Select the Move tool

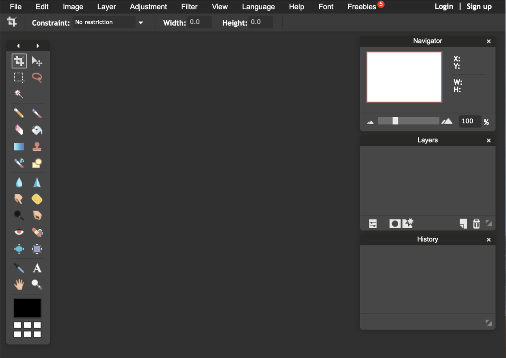[37, 62]
